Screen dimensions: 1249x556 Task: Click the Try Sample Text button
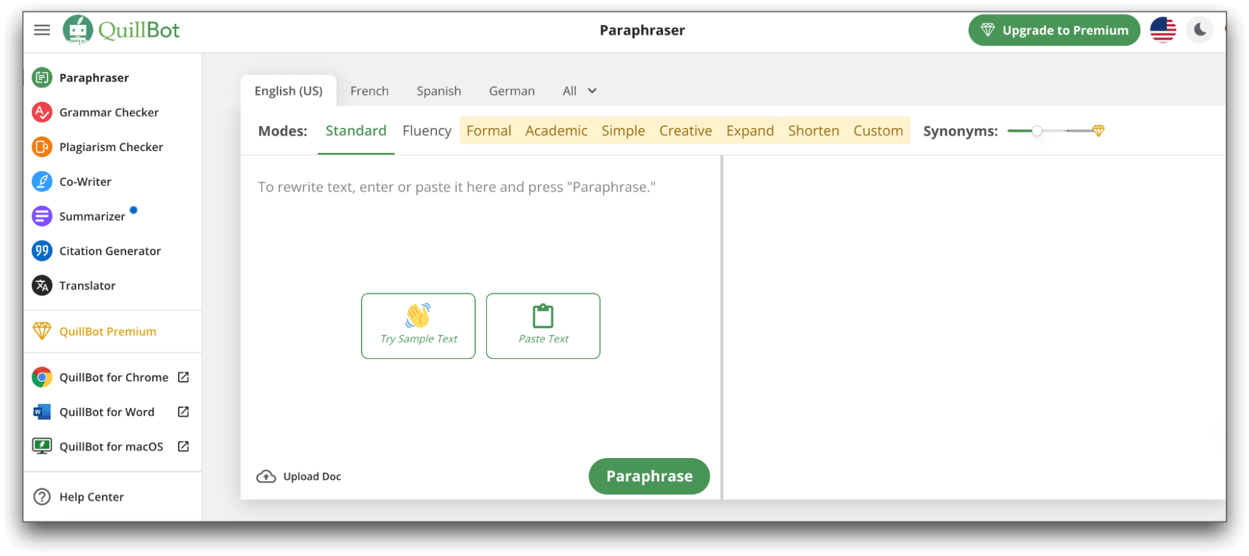click(418, 326)
